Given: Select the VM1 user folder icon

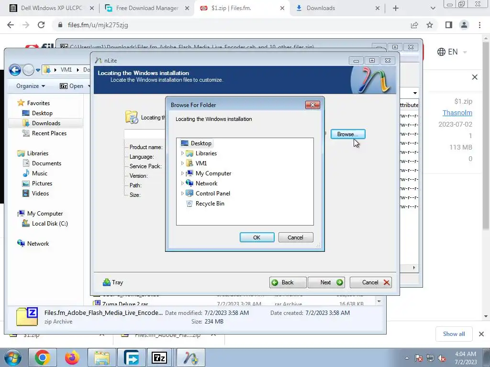Looking at the screenshot, I should coord(189,163).
